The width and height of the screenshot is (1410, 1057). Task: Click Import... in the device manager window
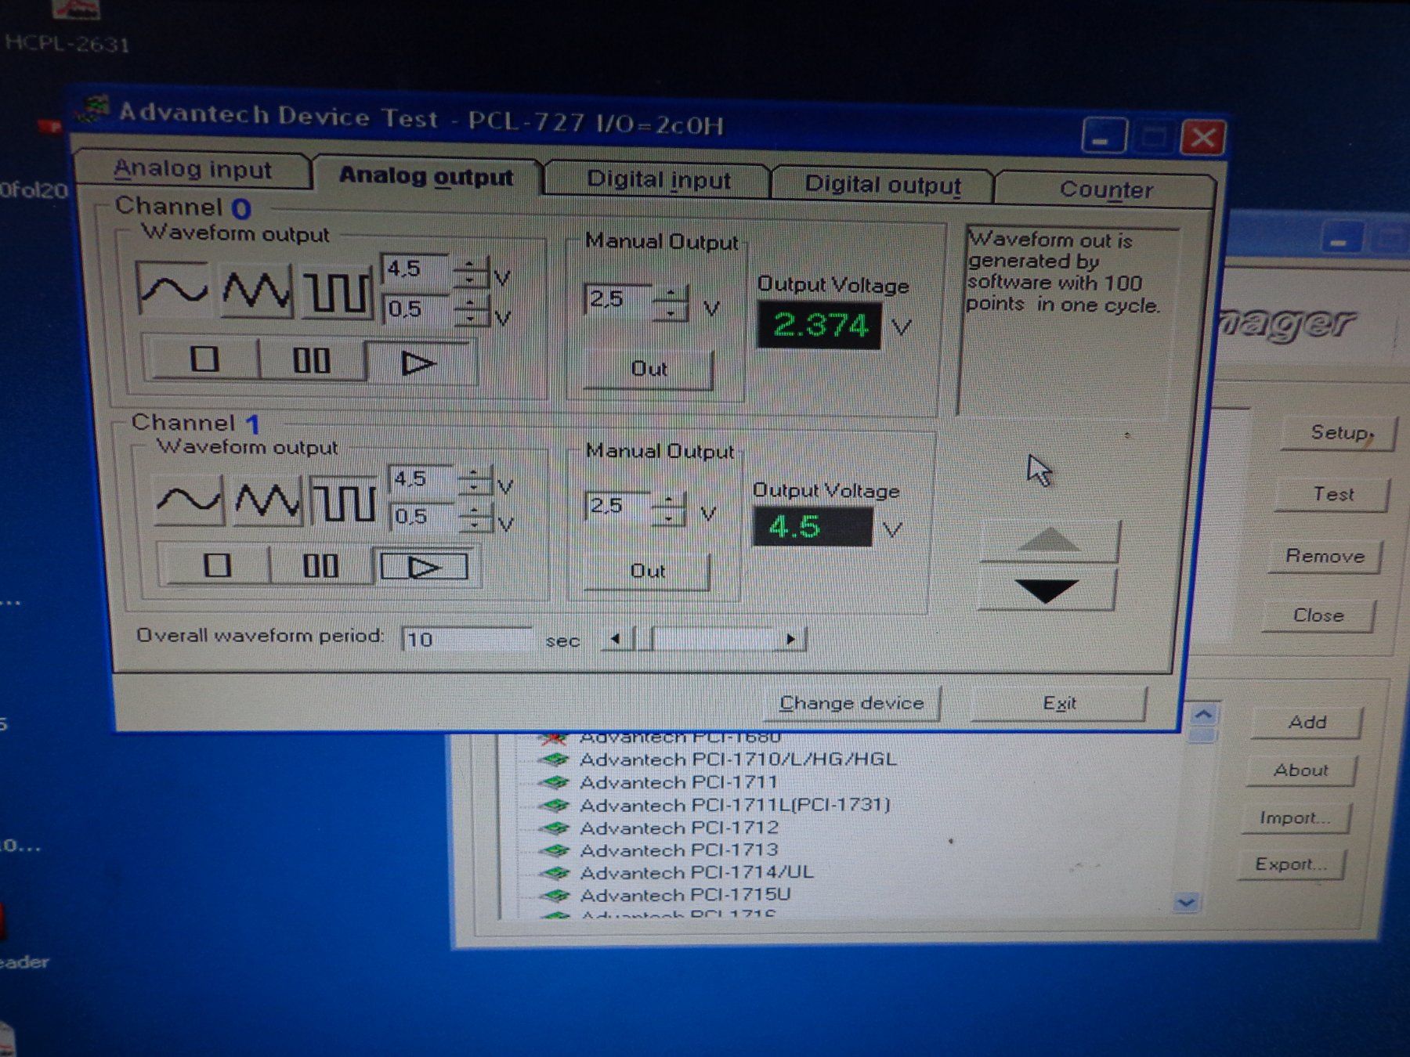click(x=1295, y=818)
